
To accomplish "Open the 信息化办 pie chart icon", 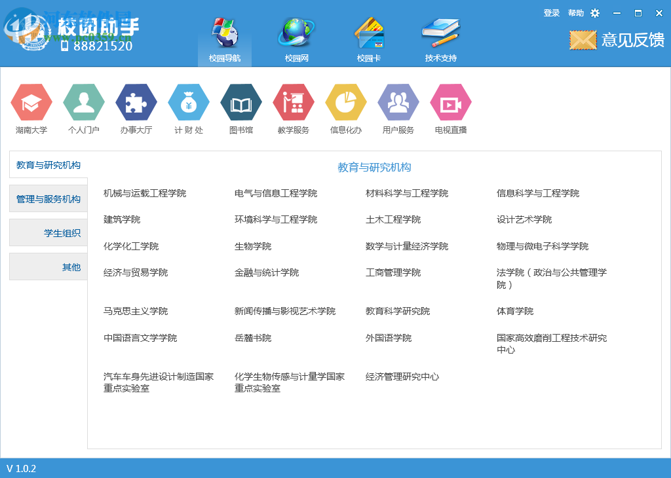I will [x=345, y=103].
